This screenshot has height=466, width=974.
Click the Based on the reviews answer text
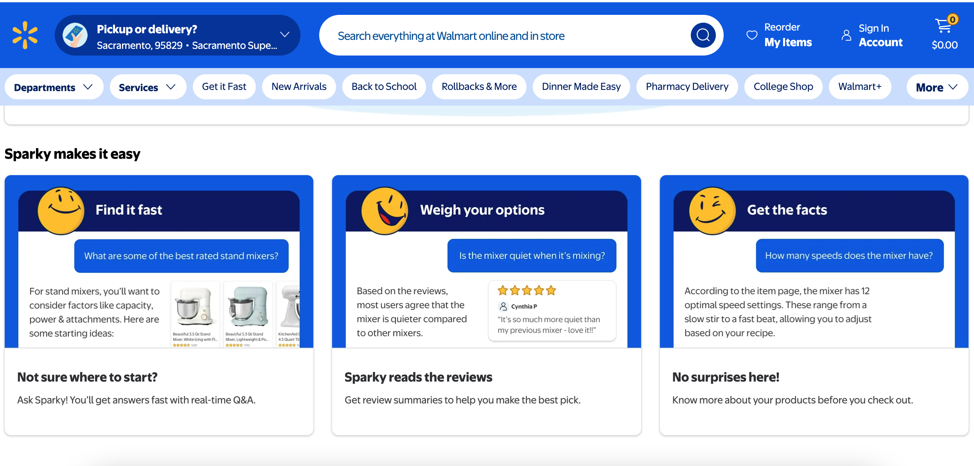412,312
